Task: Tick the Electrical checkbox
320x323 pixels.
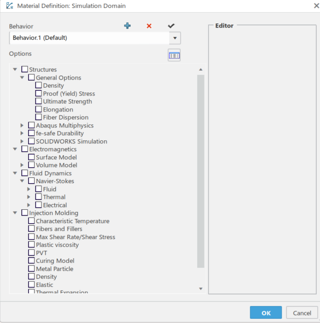Action: [x=38, y=205]
